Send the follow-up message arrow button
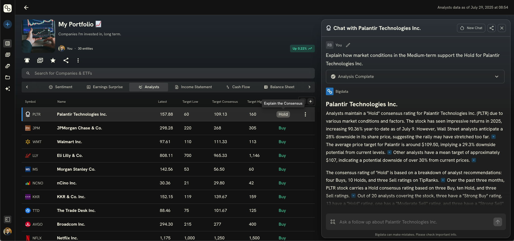This screenshot has height=241, width=514. click(x=498, y=222)
